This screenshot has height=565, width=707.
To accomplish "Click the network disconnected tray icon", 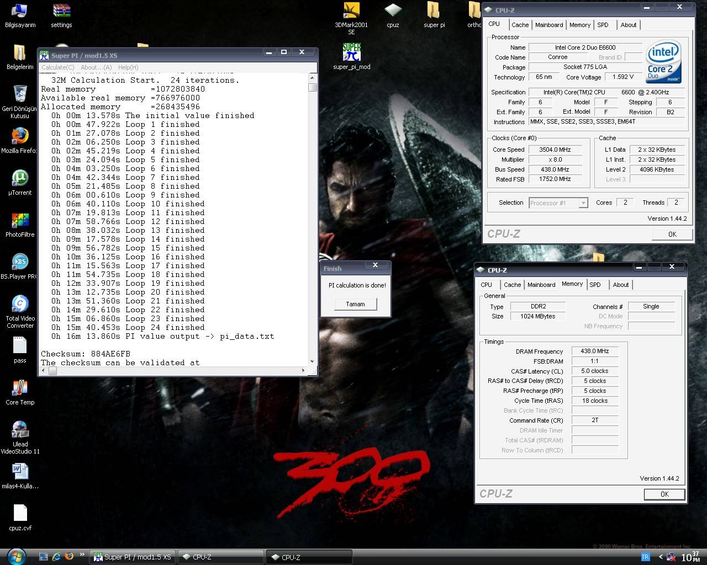I will coord(671,557).
